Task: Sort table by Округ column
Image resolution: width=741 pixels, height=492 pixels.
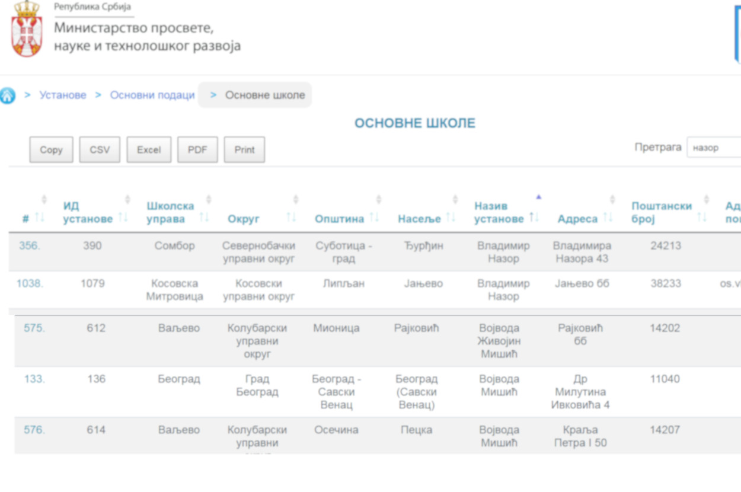Action: [x=244, y=219]
